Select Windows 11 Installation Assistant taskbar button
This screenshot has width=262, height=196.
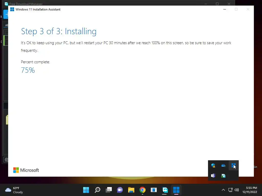coord(176,190)
